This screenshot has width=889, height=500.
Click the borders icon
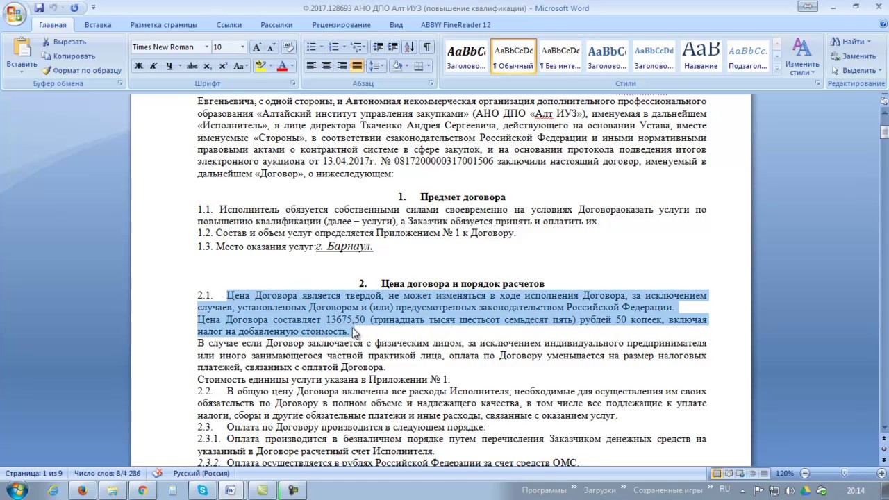(x=418, y=66)
